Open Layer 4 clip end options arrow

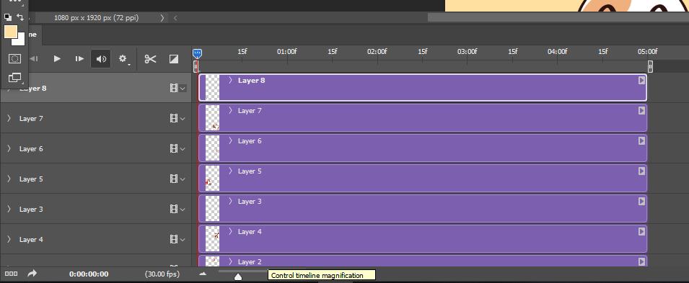coord(641,232)
